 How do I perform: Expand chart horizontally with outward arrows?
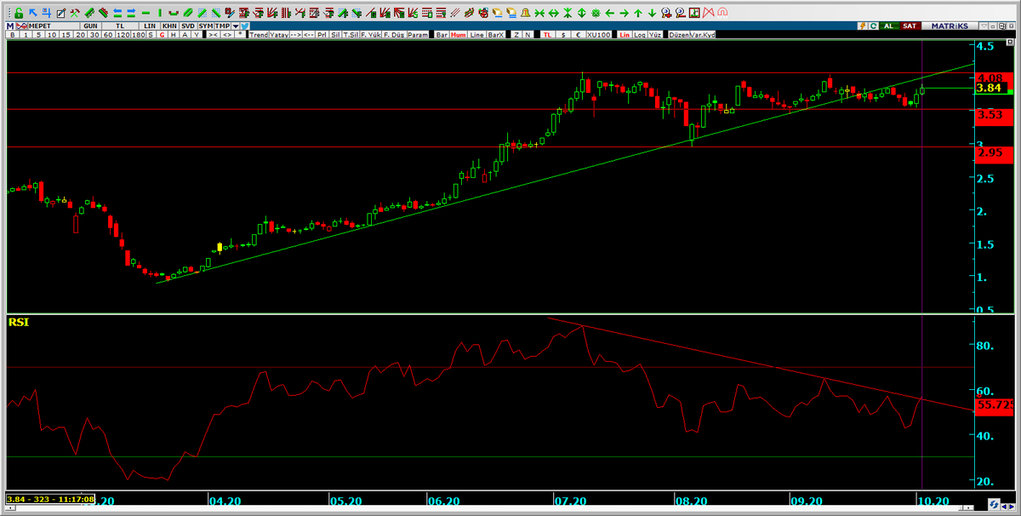pos(554,13)
